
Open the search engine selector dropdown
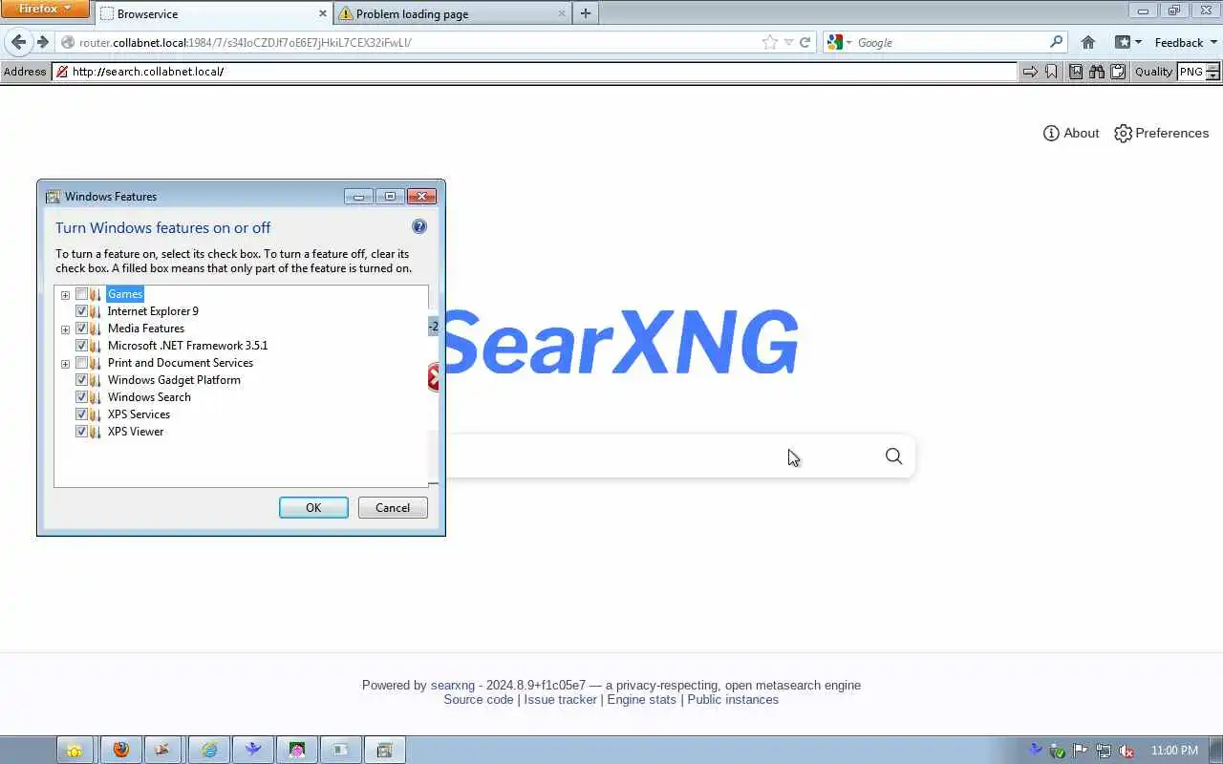pos(840,42)
